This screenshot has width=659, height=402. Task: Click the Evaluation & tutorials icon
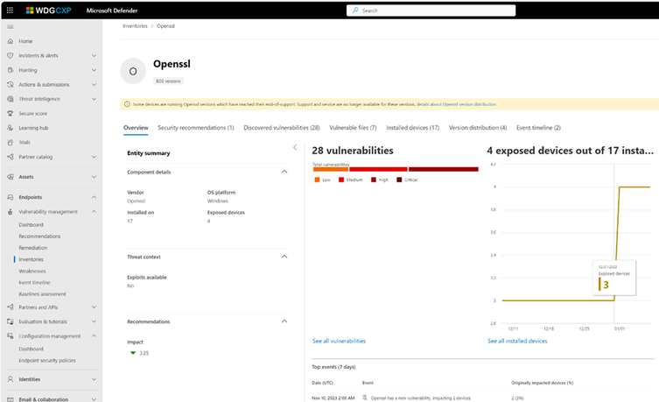pyautogui.click(x=11, y=321)
